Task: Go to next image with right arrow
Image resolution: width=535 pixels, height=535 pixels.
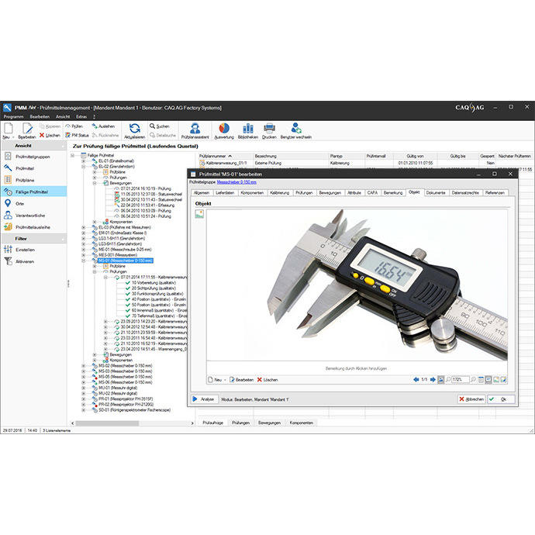Action: coord(431,379)
